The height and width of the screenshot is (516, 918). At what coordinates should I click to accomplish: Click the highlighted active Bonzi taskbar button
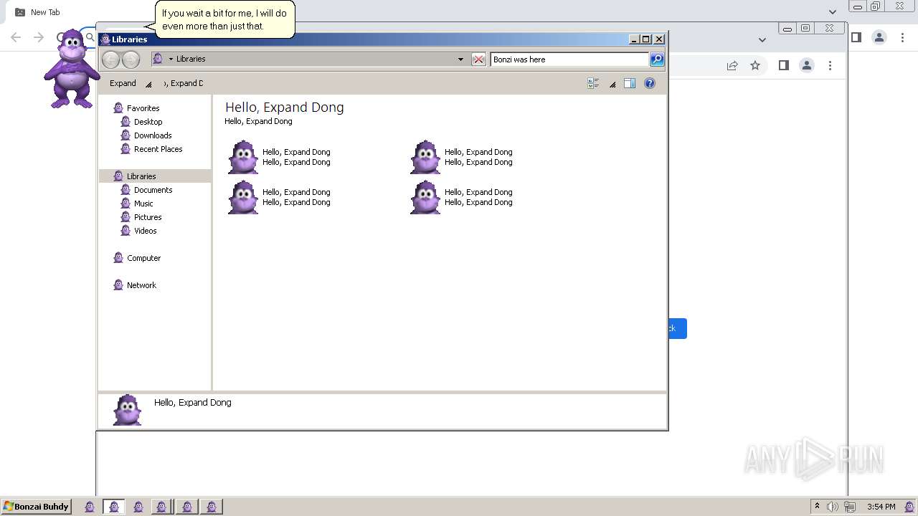(x=114, y=507)
